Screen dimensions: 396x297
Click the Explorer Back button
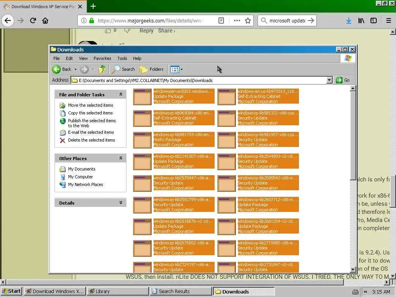62,69
